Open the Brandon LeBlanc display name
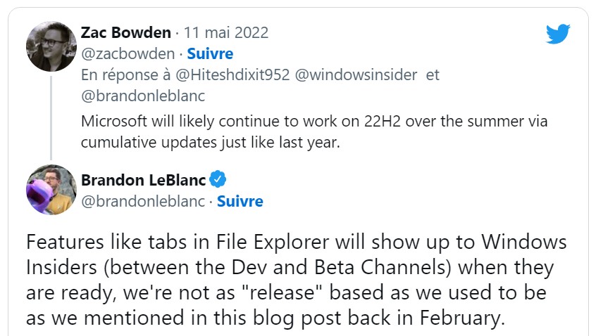This screenshot has width=603, height=336. [144, 180]
